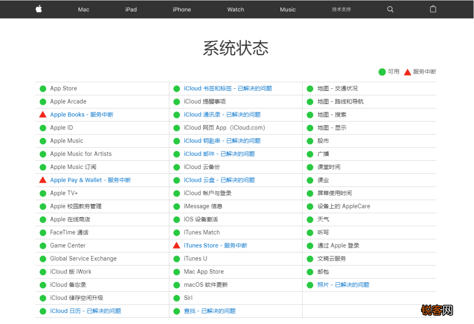Select iCloud 网页 App (iCloud.com) text

(x=224, y=128)
